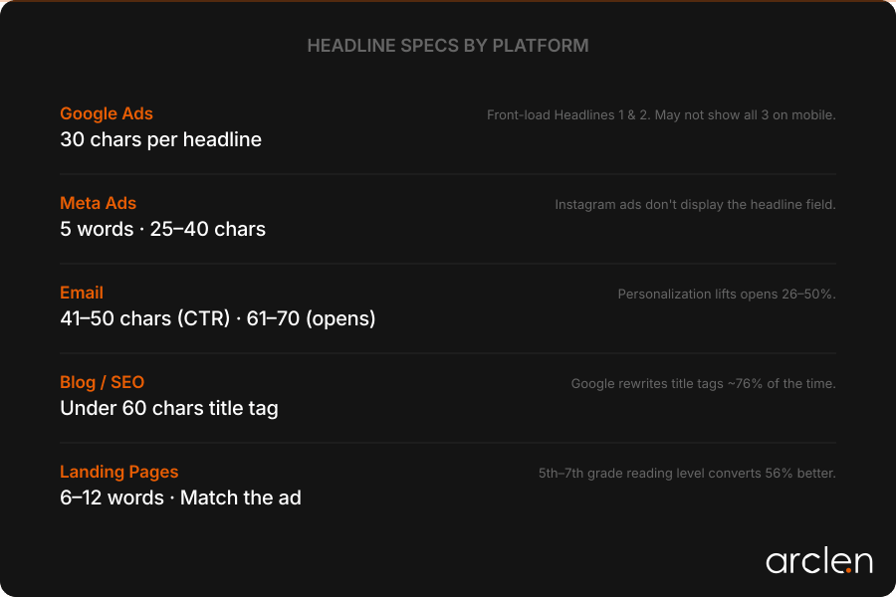Select the 5th–7th grade reading level note
This screenshot has width=896, height=597.
tap(687, 473)
